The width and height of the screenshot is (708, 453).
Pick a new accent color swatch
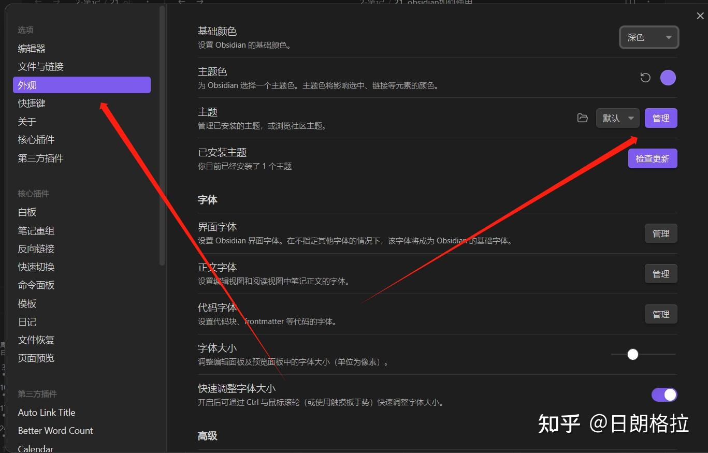click(668, 77)
